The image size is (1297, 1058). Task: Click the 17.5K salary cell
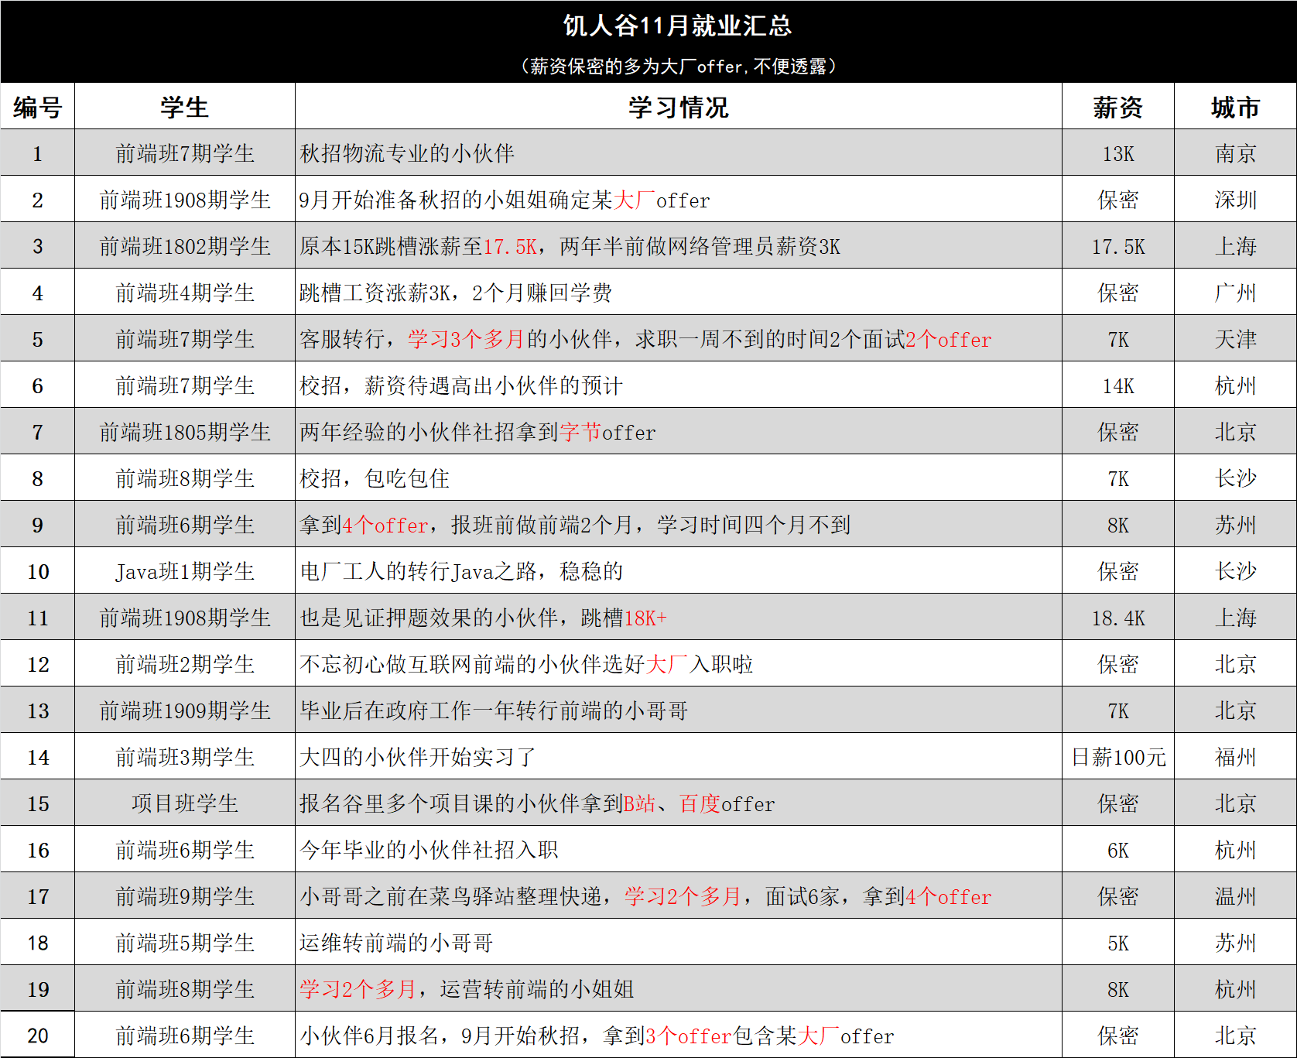[1118, 246]
